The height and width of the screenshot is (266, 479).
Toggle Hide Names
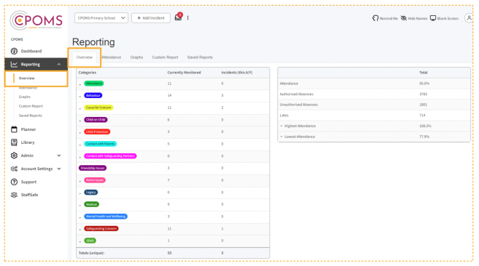414,18
